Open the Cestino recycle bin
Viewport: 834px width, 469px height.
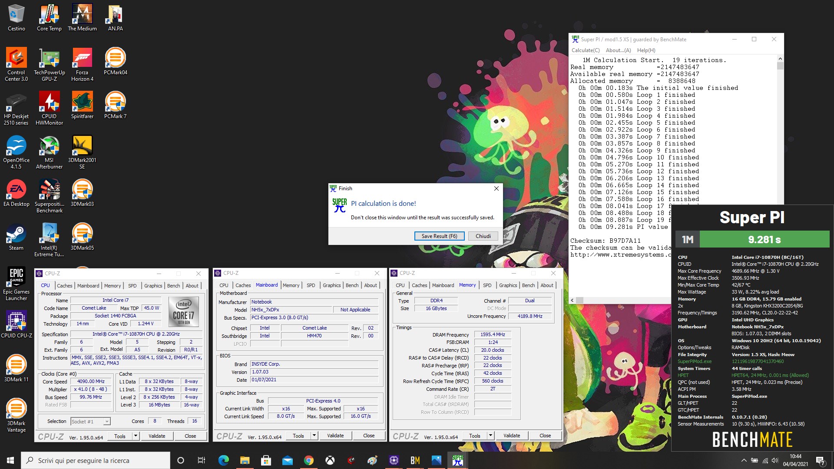tap(16, 18)
